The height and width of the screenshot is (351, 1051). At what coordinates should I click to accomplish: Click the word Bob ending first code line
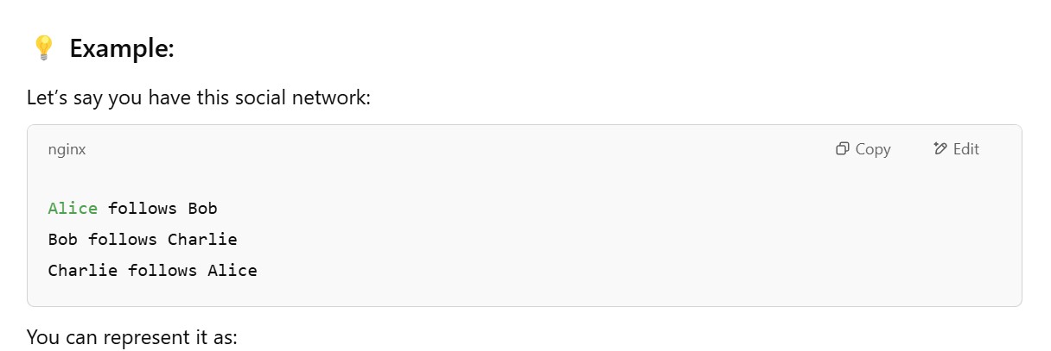tap(202, 208)
